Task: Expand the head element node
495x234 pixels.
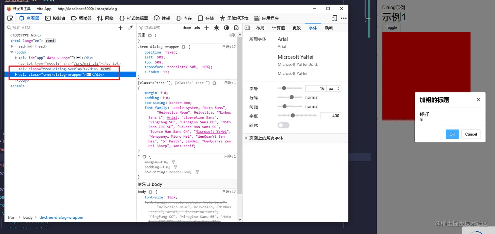Action: [x=12, y=46]
